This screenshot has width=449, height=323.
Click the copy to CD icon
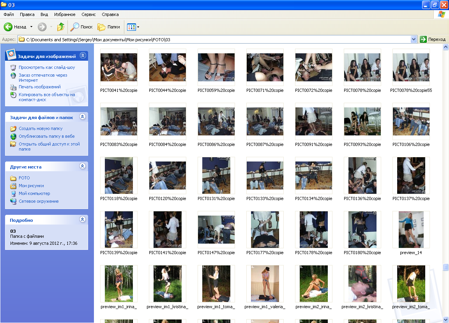click(13, 95)
